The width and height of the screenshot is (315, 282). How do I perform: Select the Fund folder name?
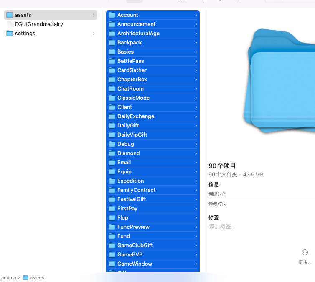coord(124,236)
